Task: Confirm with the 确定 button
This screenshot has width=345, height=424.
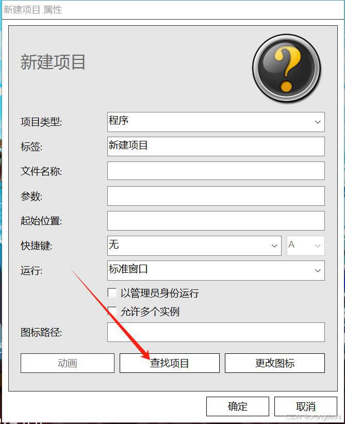Action: 238,406
